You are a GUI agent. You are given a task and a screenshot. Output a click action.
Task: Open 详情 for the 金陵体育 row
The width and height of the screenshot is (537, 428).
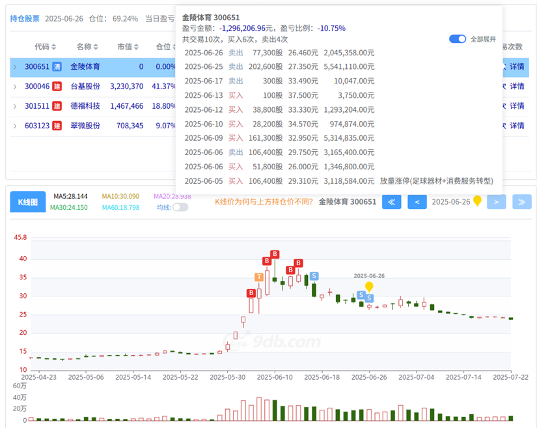point(517,66)
